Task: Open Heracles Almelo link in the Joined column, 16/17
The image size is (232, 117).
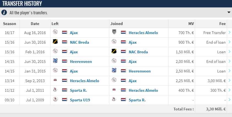Action: [x=143, y=33]
